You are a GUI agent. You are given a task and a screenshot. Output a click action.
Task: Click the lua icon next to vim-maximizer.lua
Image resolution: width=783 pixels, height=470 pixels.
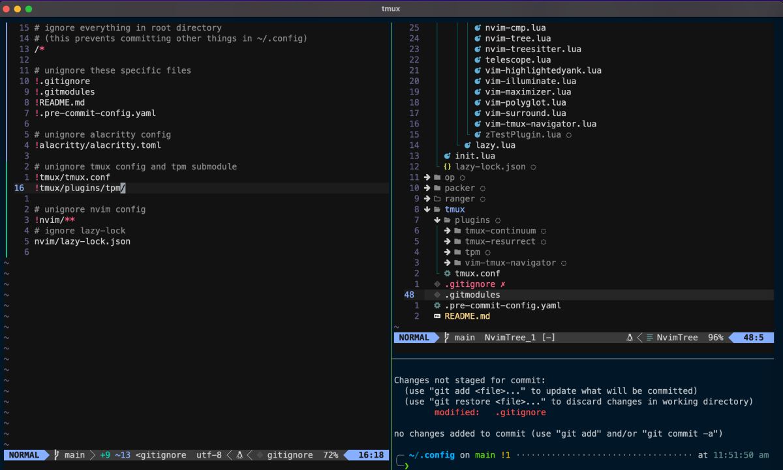478,92
